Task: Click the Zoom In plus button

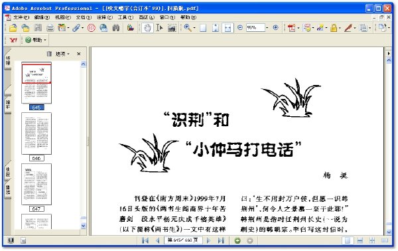Action: click(x=275, y=27)
